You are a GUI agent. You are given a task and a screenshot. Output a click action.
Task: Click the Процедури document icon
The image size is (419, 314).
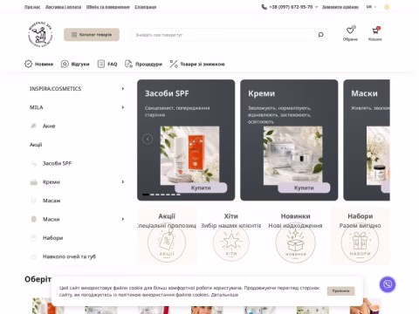click(128, 64)
